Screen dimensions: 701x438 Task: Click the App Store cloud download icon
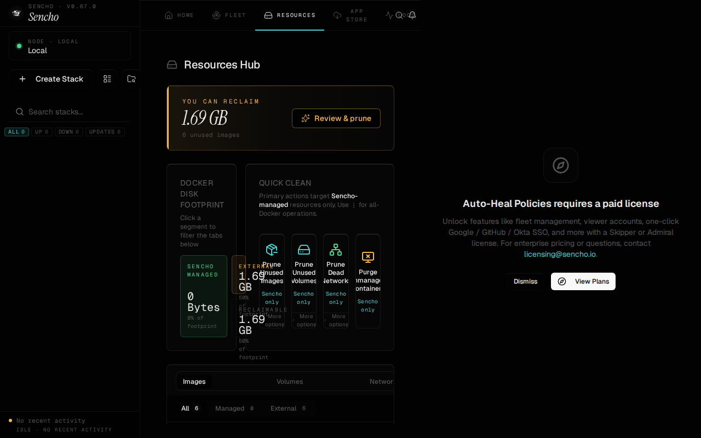coord(337,15)
